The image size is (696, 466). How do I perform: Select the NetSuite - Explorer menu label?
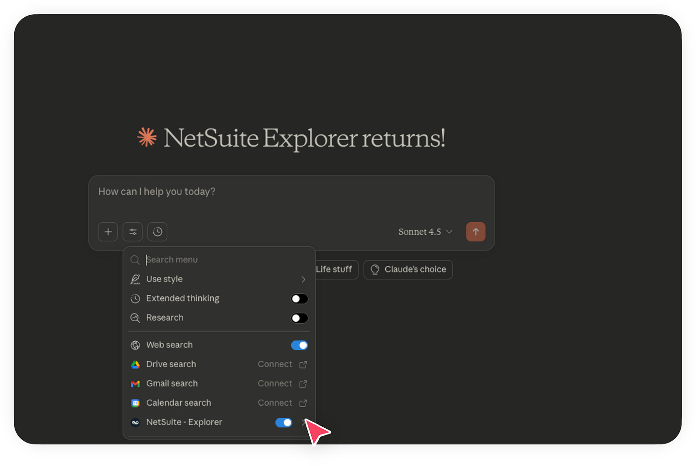click(184, 422)
